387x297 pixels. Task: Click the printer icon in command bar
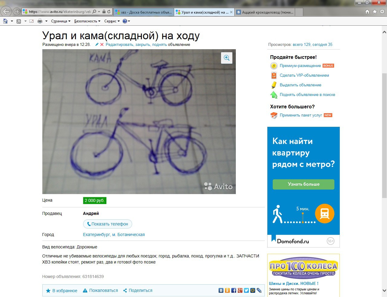40,21
